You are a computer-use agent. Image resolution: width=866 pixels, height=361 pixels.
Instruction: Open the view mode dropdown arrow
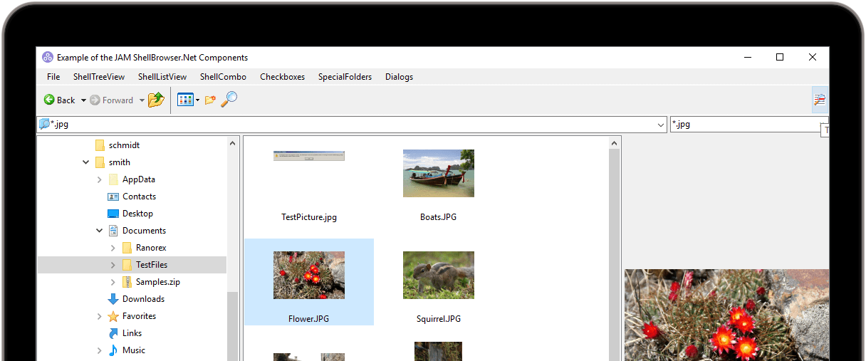(x=198, y=100)
